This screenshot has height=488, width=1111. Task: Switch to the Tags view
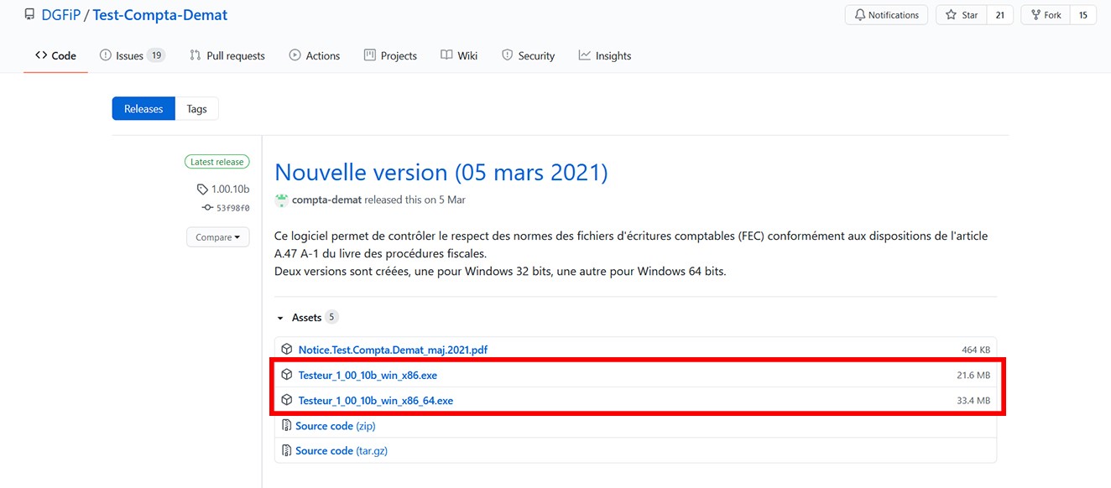[196, 109]
